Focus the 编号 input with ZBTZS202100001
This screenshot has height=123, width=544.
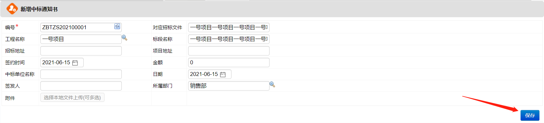click(x=77, y=27)
